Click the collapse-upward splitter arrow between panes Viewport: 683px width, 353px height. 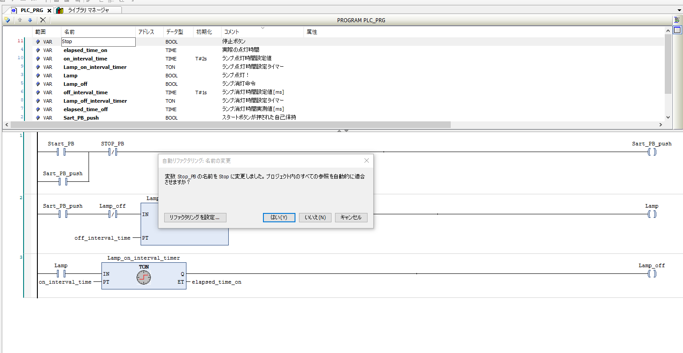(x=339, y=131)
